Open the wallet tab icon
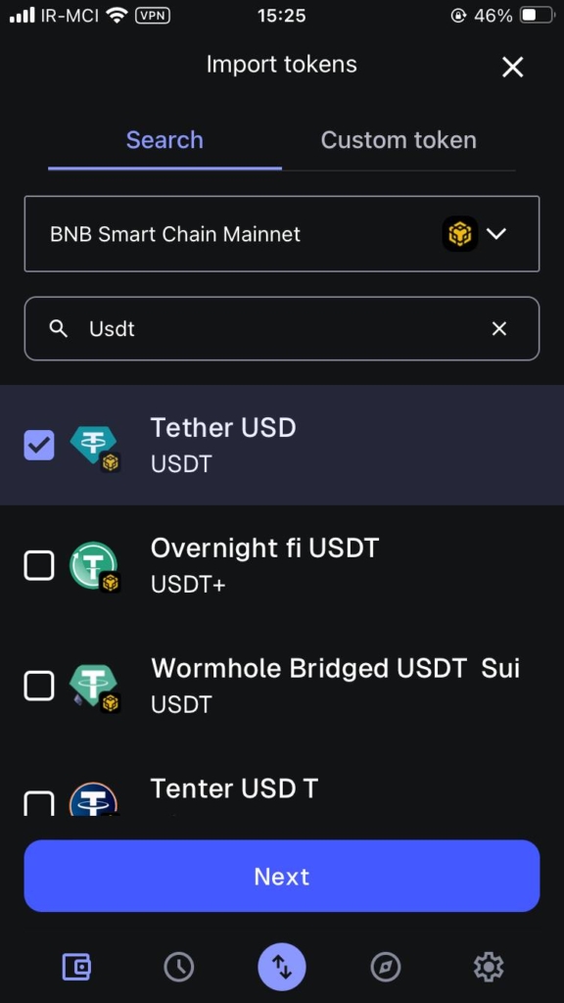 coord(76,967)
